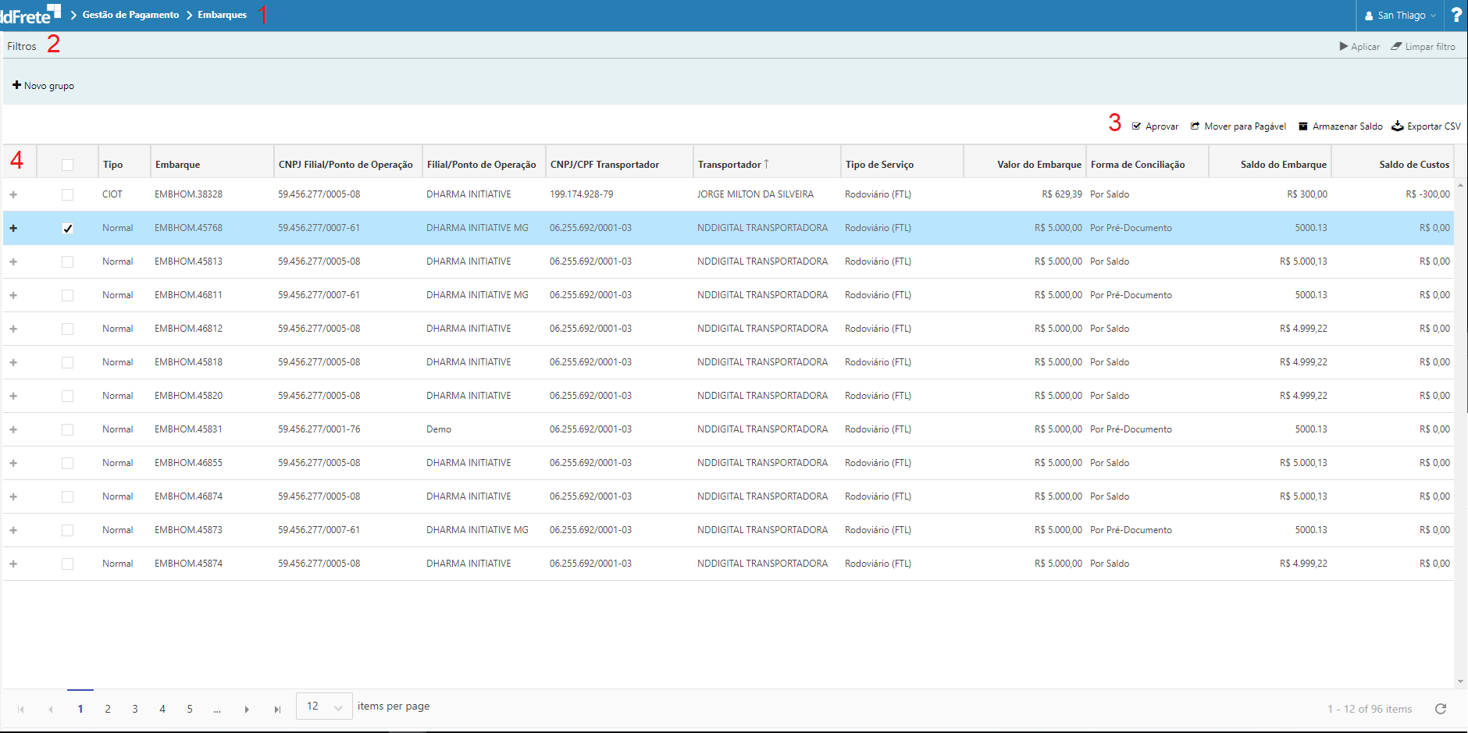The height and width of the screenshot is (733, 1468).
Task: Sort by Transportador column header
Action: [x=729, y=165]
